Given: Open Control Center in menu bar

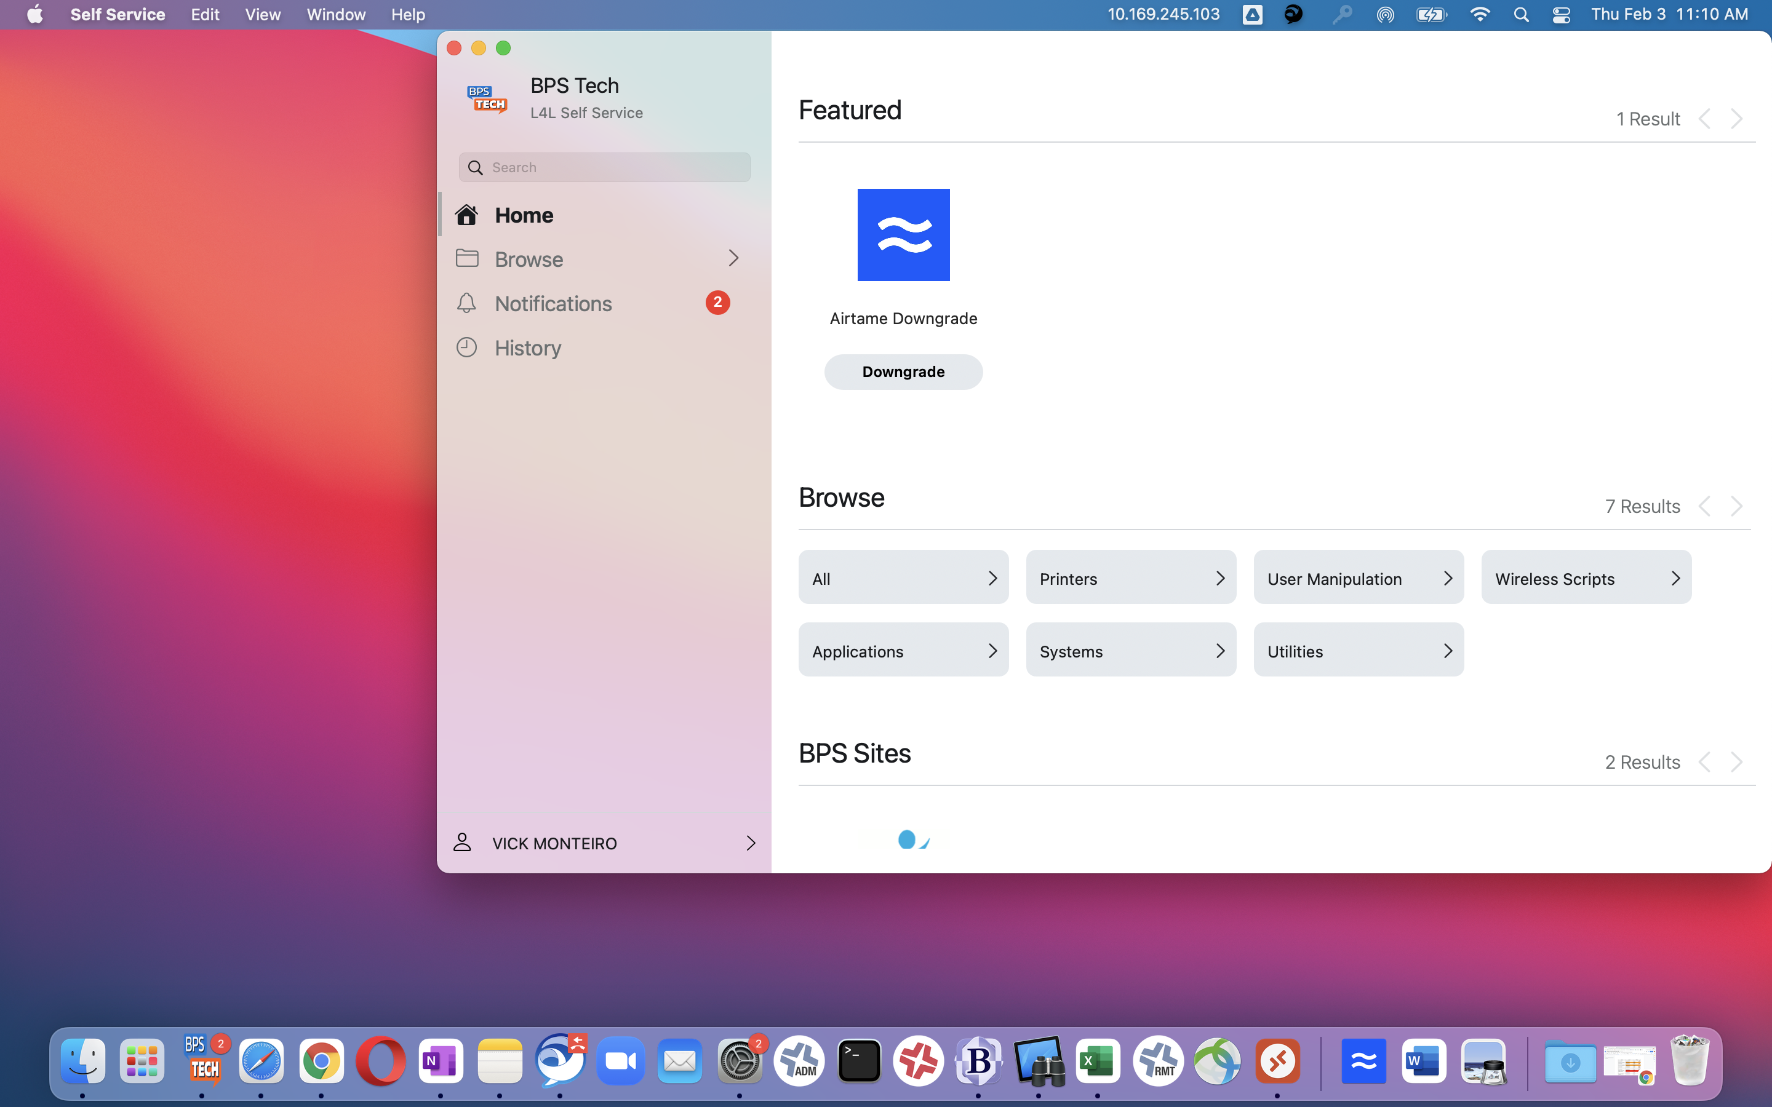Looking at the screenshot, I should point(1561,15).
